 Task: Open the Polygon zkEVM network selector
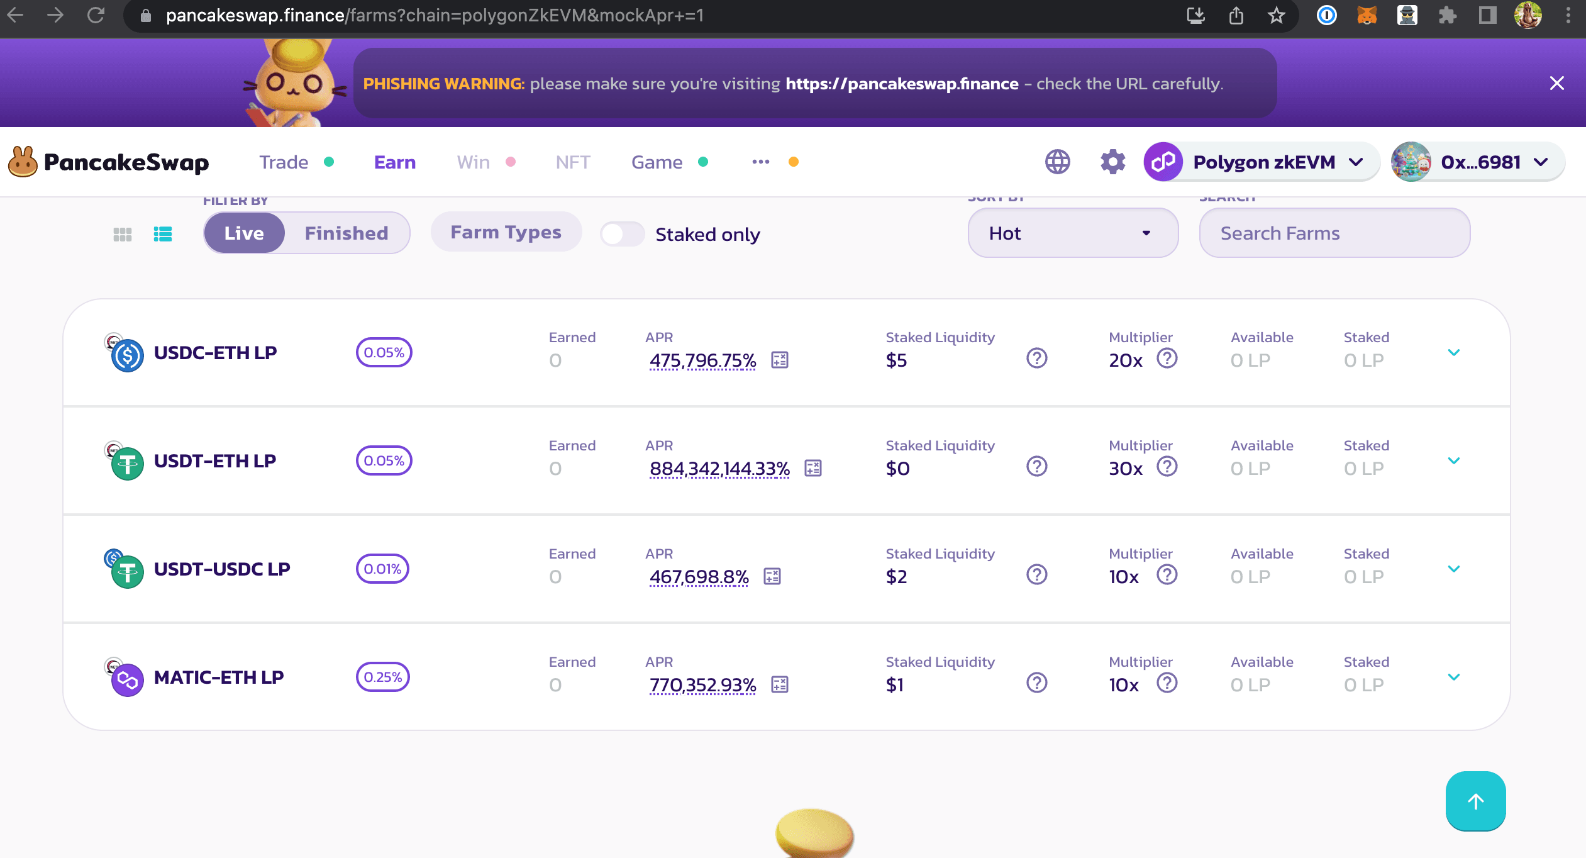point(1261,162)
